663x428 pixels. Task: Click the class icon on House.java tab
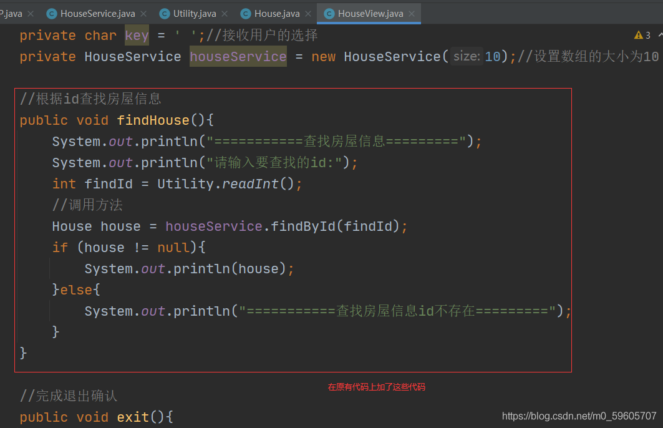(246, 14)
